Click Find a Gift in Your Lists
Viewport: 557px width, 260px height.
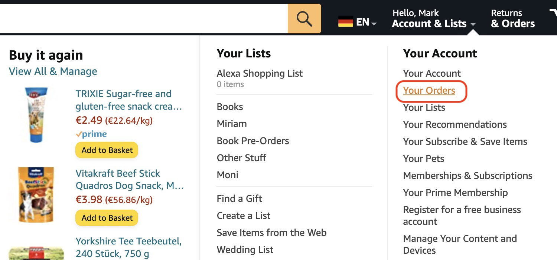(239, 199)
